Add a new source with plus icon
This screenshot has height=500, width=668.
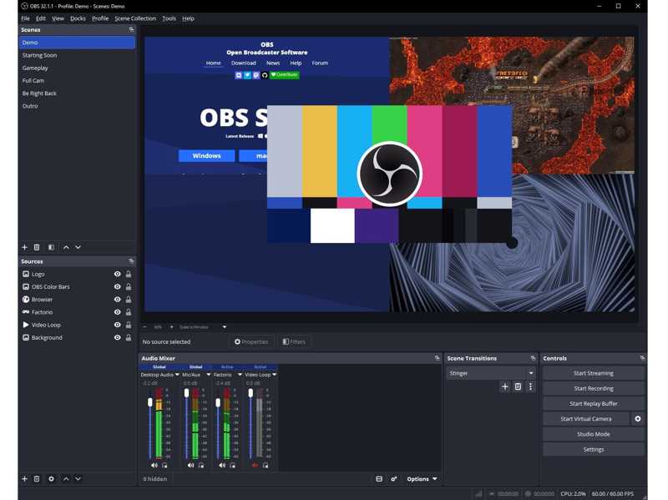25,478
